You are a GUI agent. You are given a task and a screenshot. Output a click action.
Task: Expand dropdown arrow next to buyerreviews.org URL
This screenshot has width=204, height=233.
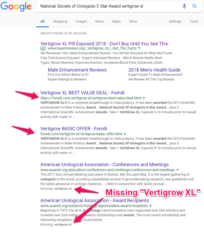coord(139,48)
